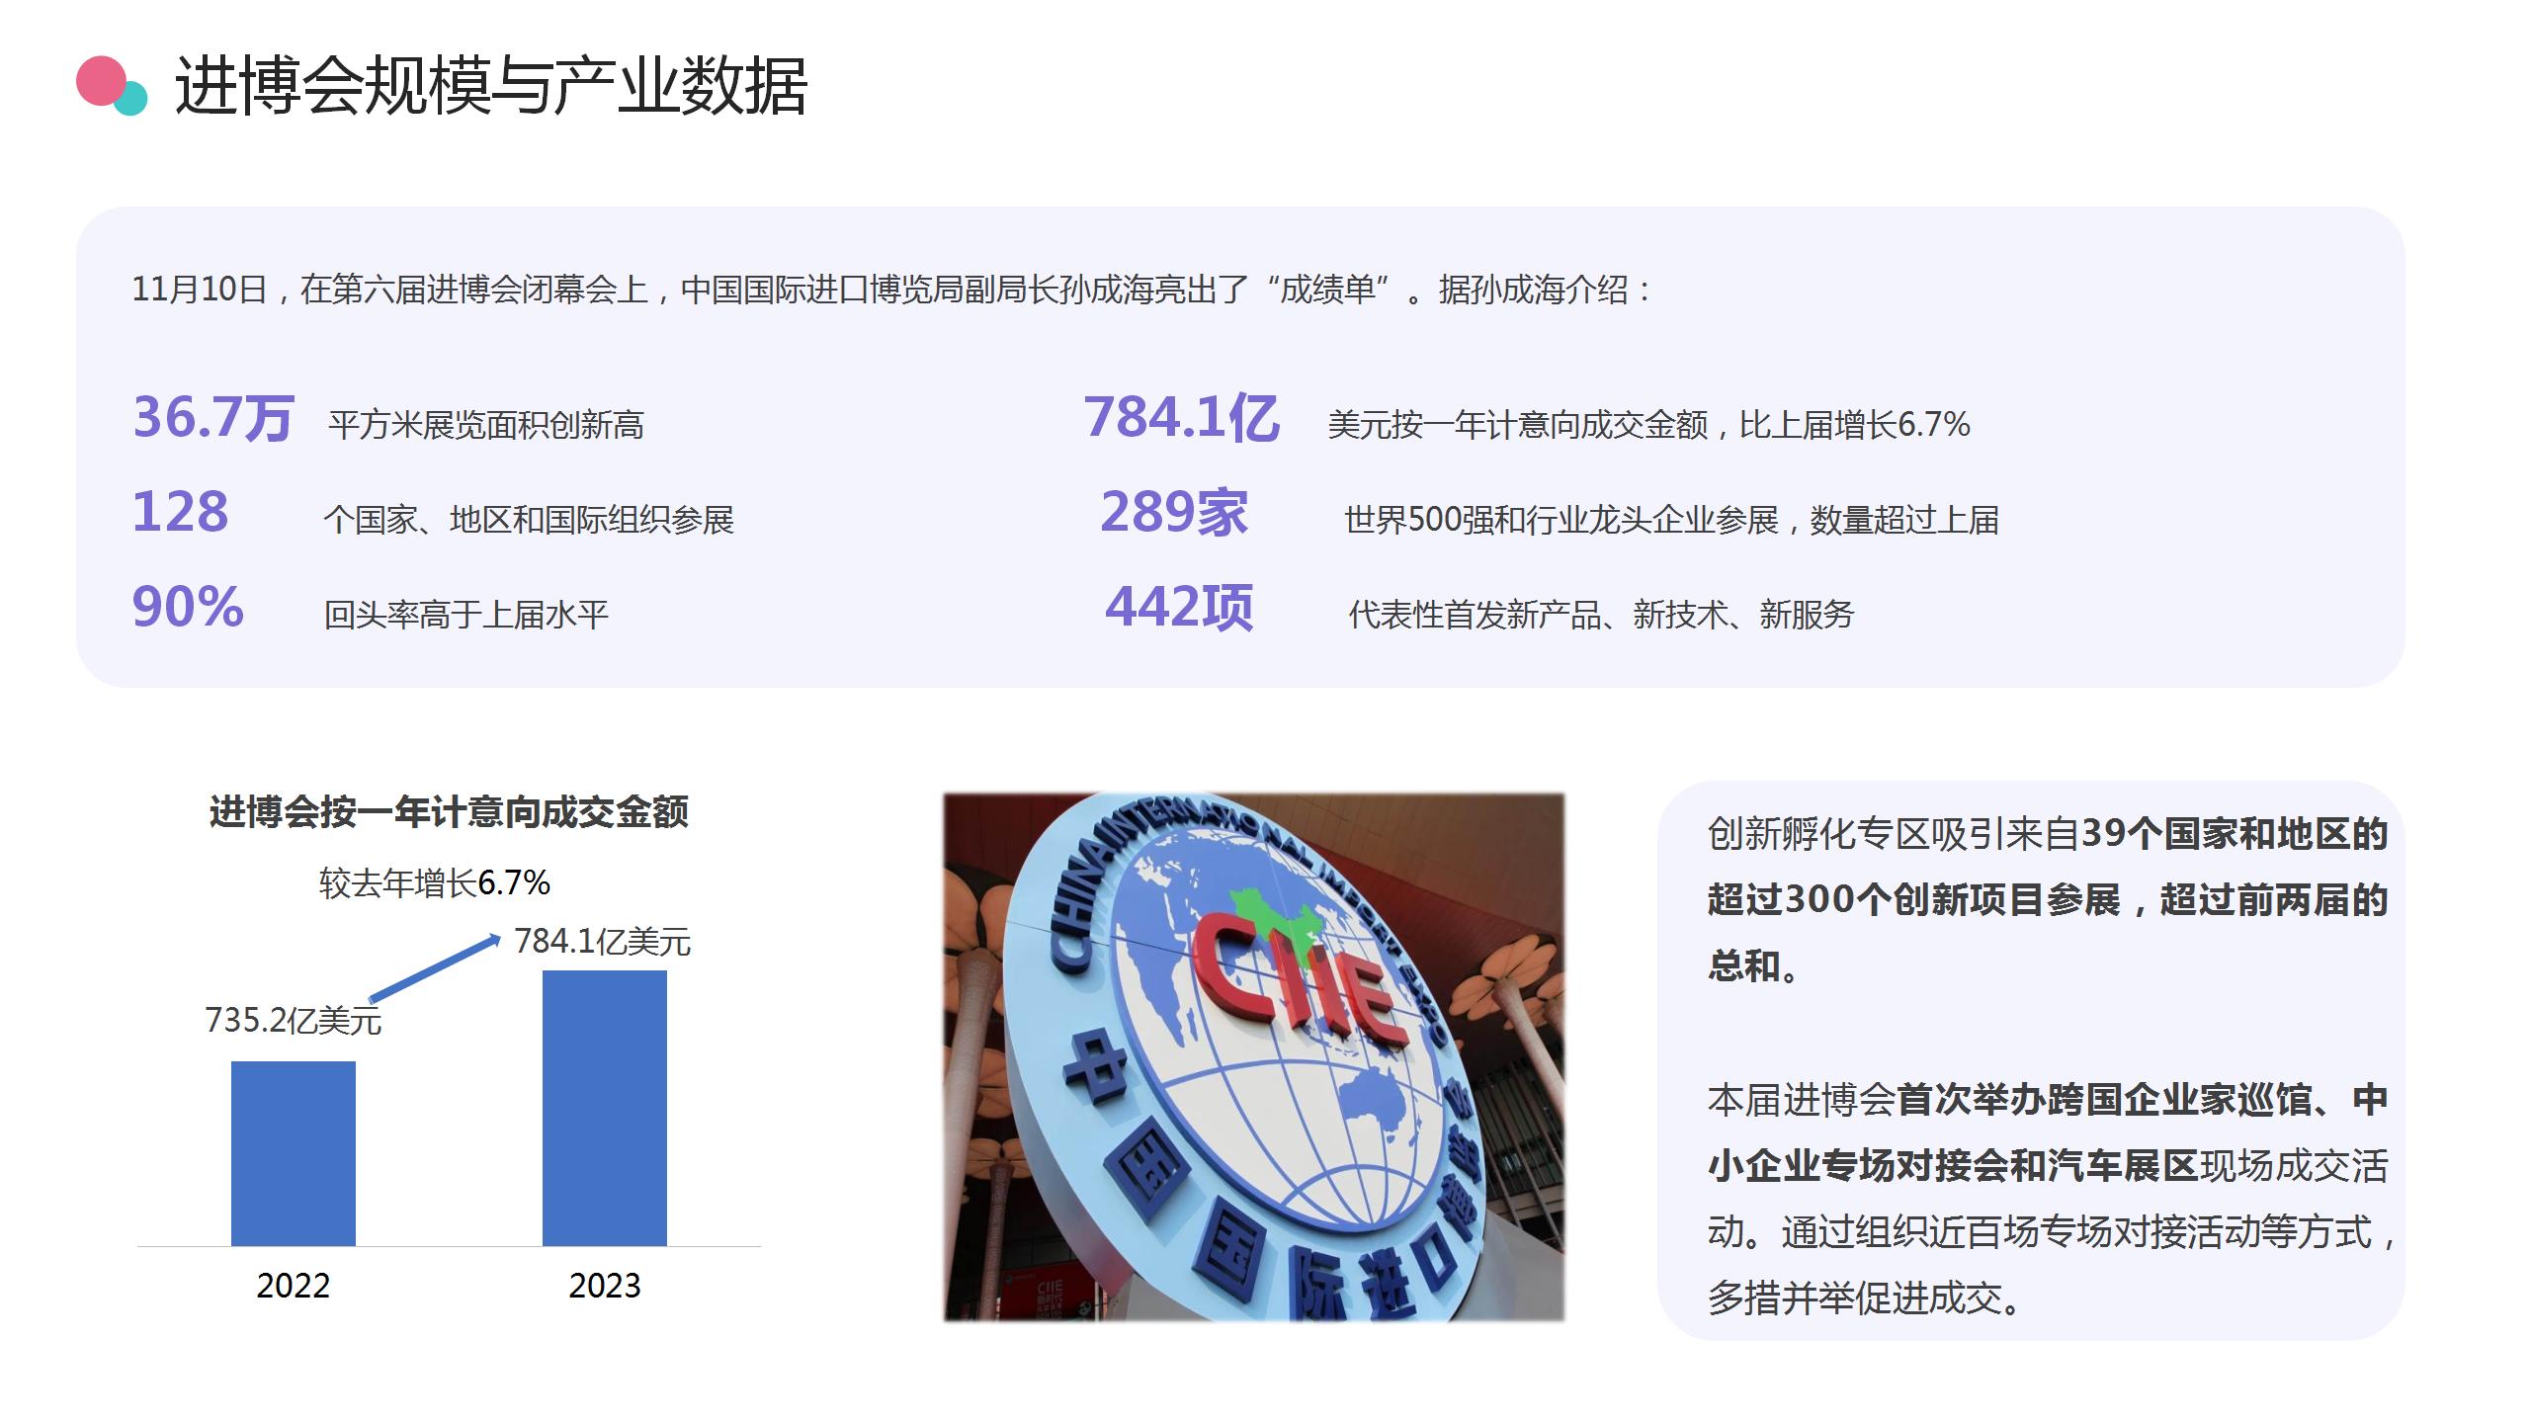2530x1423 pixels.
Task: Click the text 美元按一年计意向成交金额，比上届增长6.7%
Action: [1648, 425]
